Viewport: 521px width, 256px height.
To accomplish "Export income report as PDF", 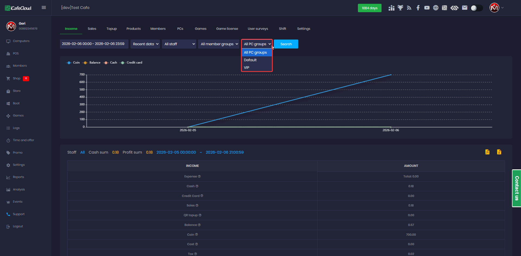I will (x=487, y=152).
